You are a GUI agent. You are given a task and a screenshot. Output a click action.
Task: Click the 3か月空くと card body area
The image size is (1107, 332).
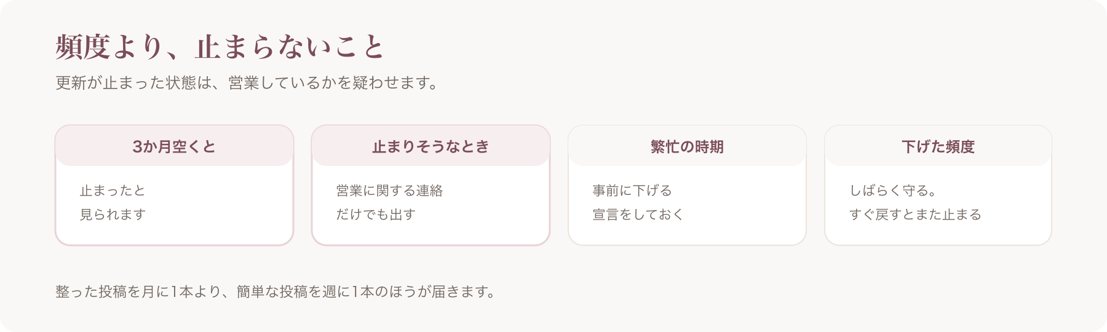click(x=174, y=205)
